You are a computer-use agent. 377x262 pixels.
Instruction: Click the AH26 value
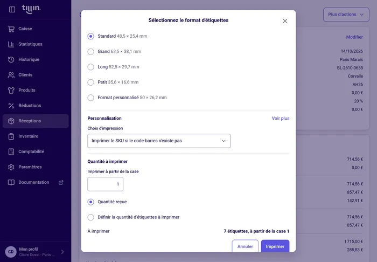click(x=358, y=85)
